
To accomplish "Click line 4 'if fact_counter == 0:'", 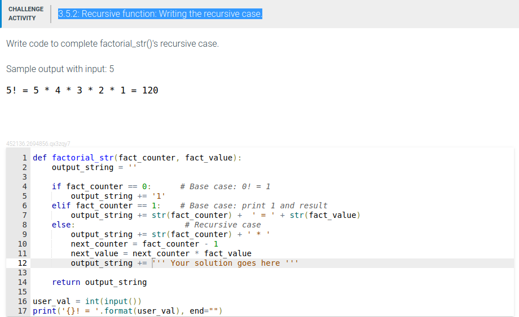I will pyautogui.click(x=102, y=186).
